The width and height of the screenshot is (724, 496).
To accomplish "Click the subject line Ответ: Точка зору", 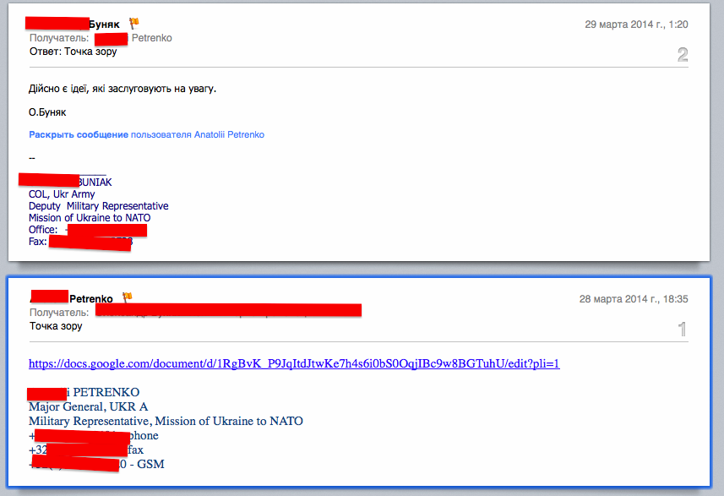I will [x=73, y=52].
